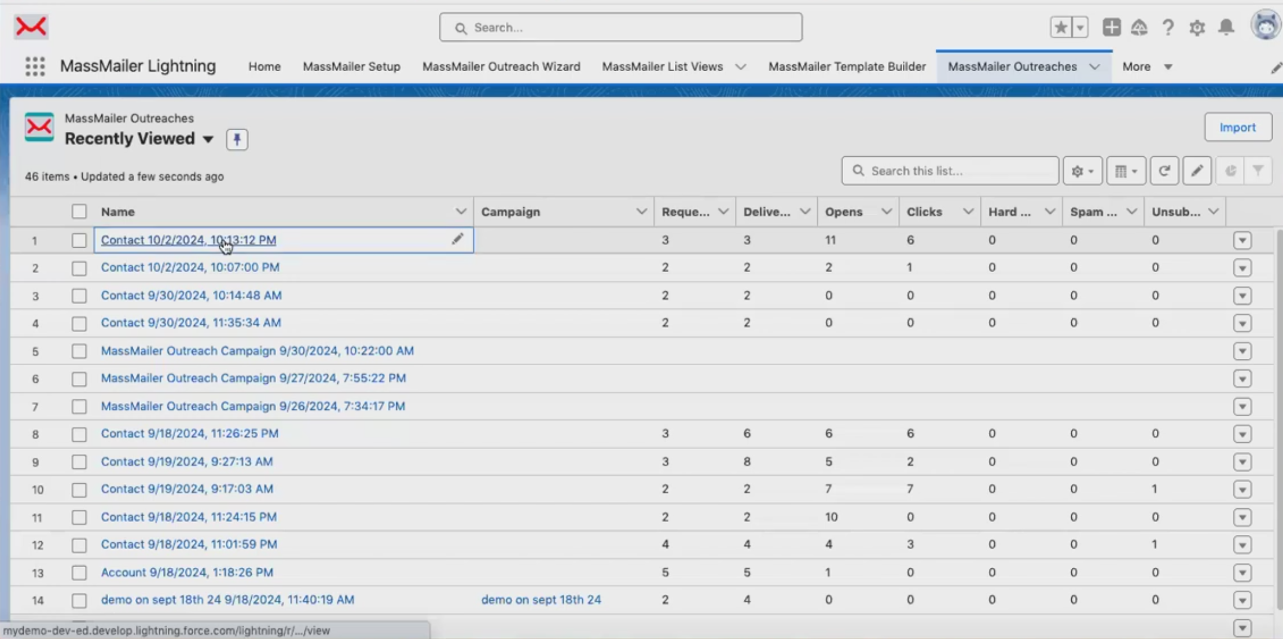The width and height of the screenshot is (1283, 639).
Task: Refresh the list view
Action: (x=1164, y=171)
